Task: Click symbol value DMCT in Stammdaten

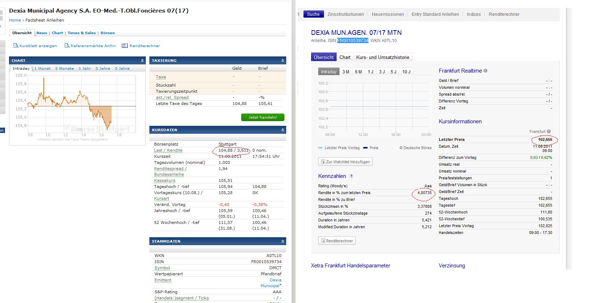Action: pyautogui.click(x=275, y=268)
